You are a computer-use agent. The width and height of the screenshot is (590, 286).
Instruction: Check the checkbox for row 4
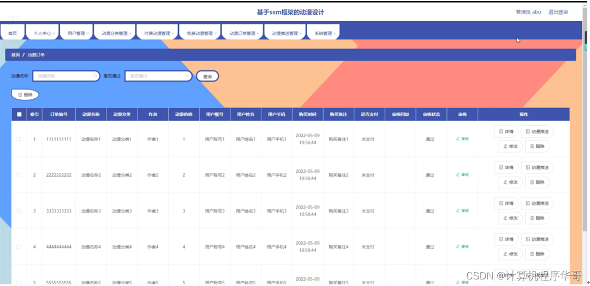click(x=19, y=247)
